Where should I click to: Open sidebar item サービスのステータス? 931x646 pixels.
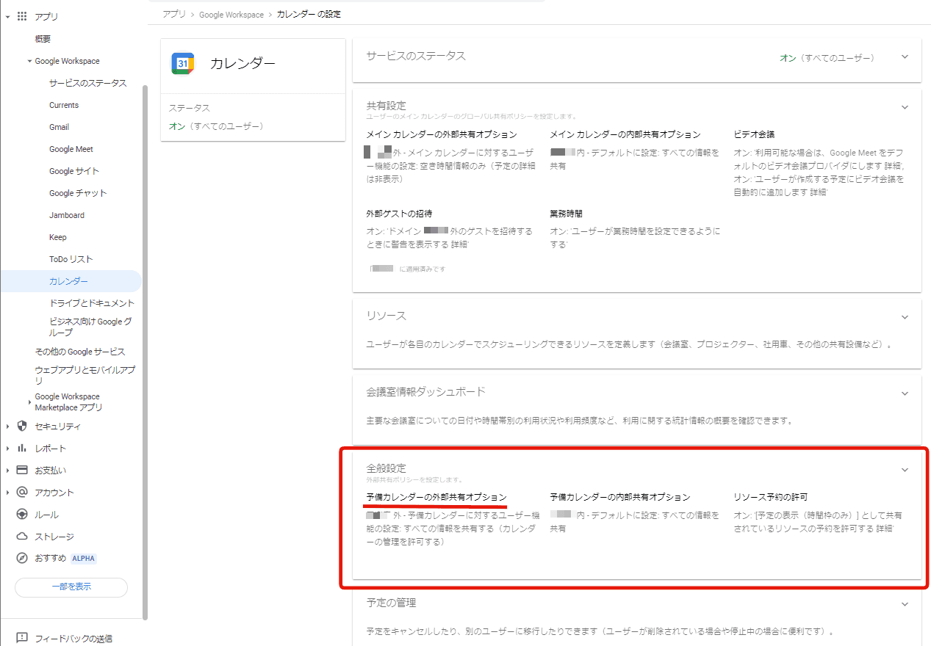coord(87,83)
